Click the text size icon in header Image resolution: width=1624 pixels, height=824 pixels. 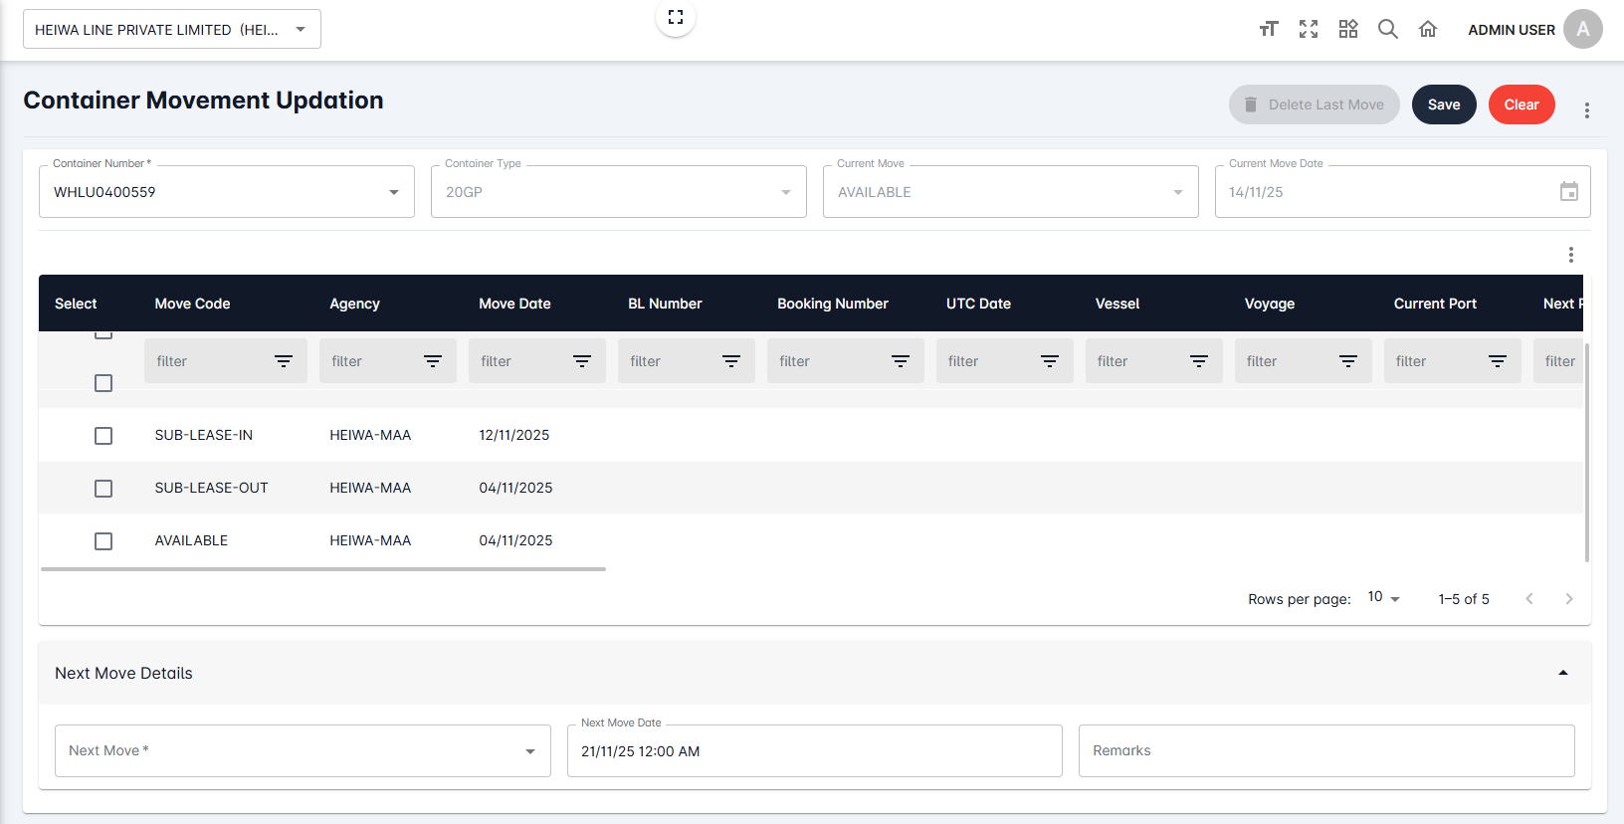click(x=1268, y=29)
